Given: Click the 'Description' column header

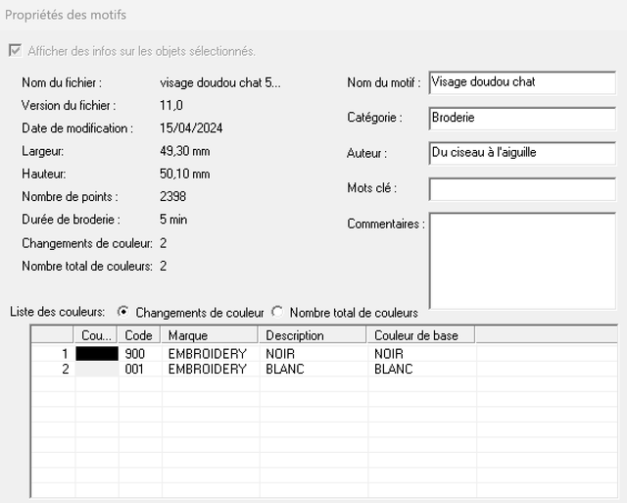Looking at the screenshot, I should (313, 335).
